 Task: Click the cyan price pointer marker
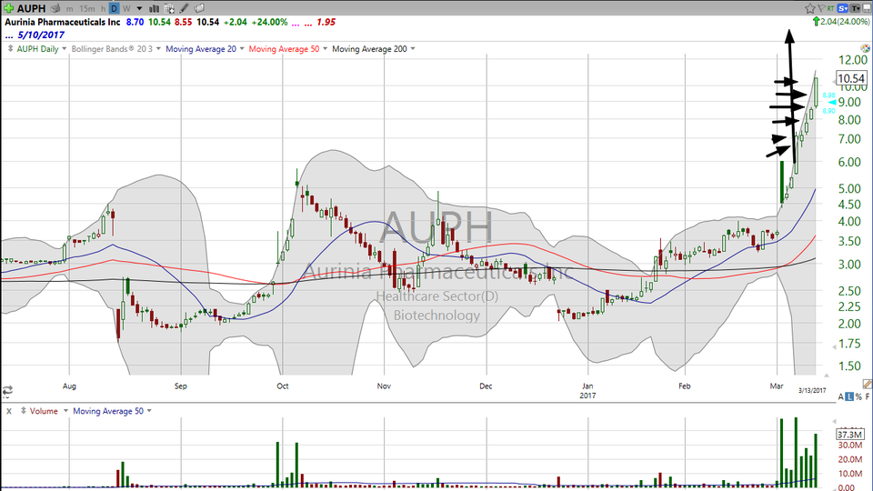coord(832,103)
